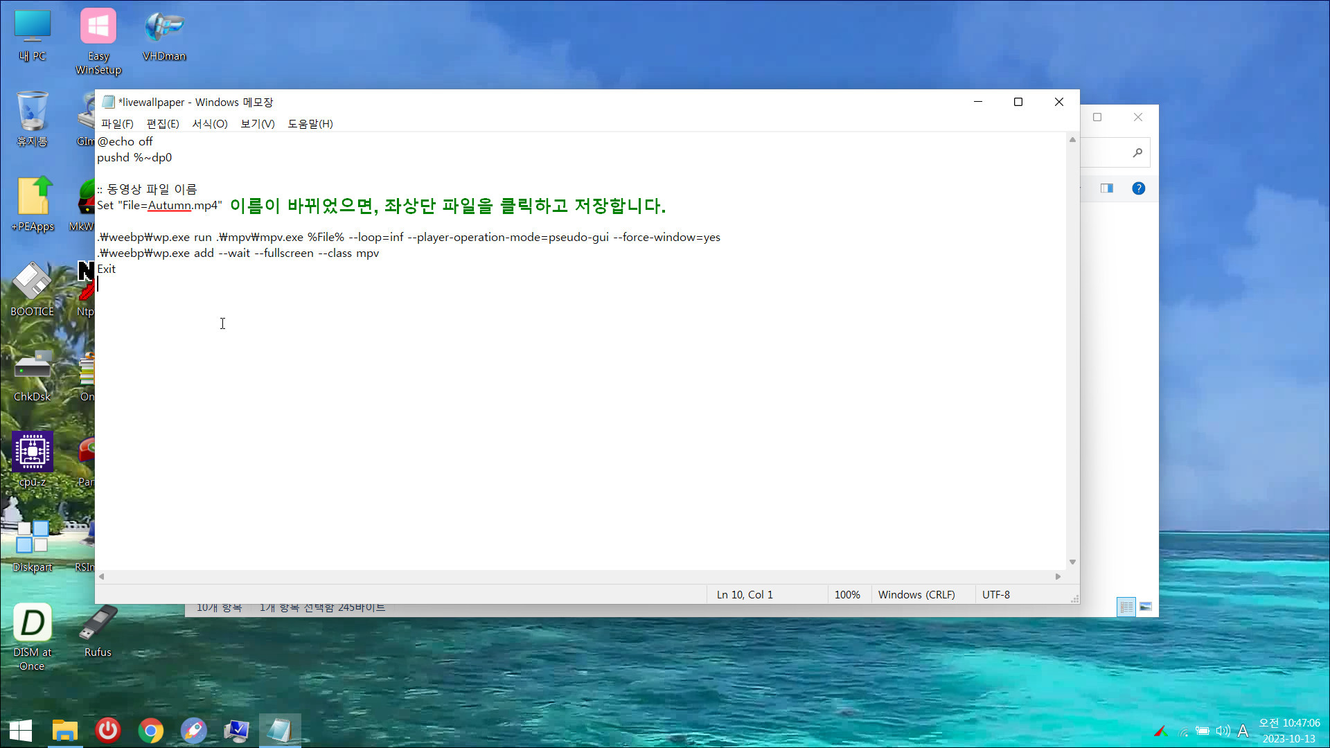Click the help icon in Explorer window
The image size is (1330, 748).
pyautogui.click(x=1138, y=188)
